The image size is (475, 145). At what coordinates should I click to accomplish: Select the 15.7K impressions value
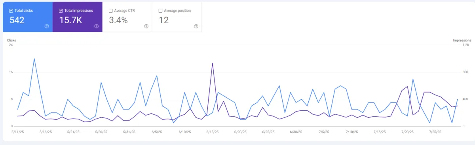pyautogui.click(x=70, y=20)
